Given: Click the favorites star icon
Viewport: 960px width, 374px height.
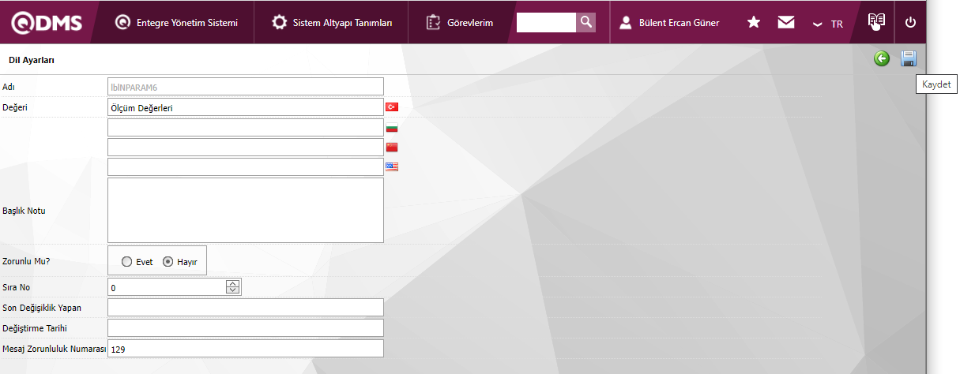Looking at the screenshot, I should (x=754, y=23).
